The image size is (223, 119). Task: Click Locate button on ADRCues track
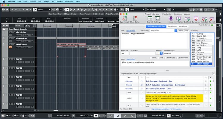point(19,47)
